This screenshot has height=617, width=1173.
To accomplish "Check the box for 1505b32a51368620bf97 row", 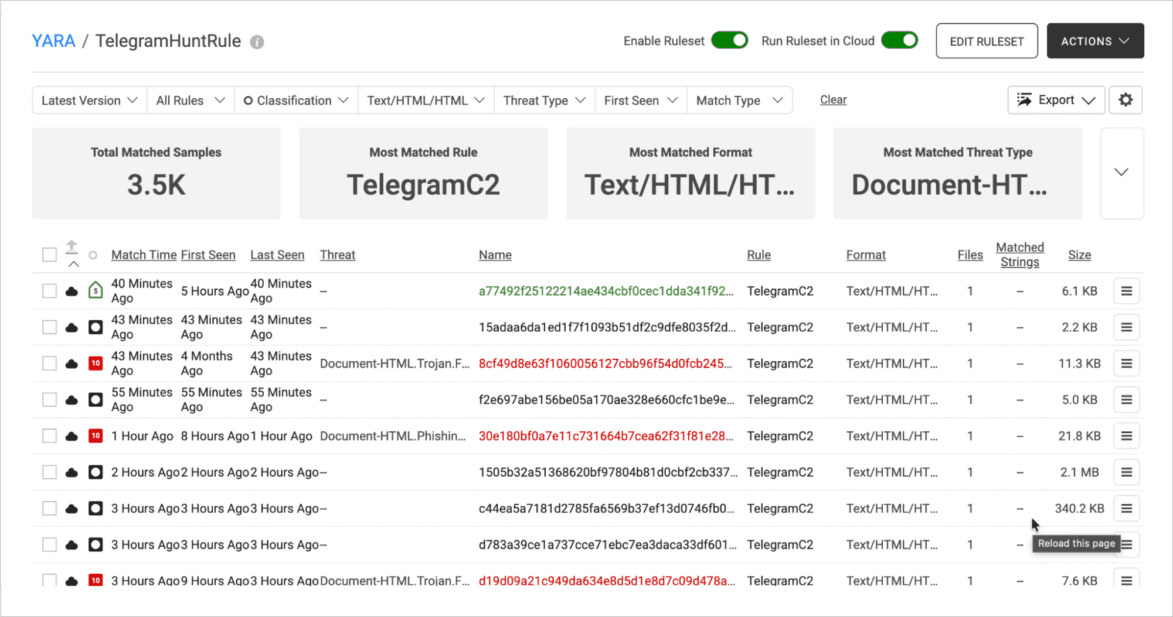I will click(49, 472).
